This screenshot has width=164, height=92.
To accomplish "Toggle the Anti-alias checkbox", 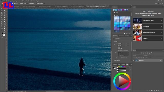I will coord(29,3).
